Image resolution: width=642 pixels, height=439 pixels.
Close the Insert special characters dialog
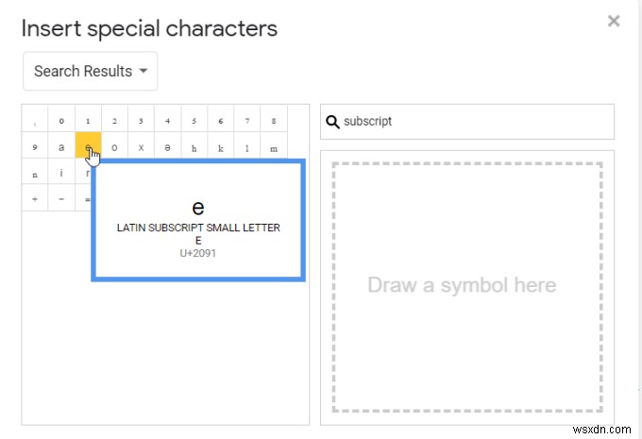(x=614, y=21)
